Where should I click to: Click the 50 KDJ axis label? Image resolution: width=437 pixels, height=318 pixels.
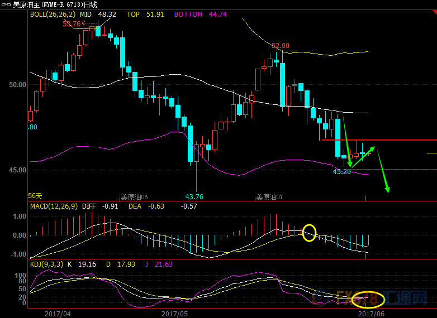point(22,289)
